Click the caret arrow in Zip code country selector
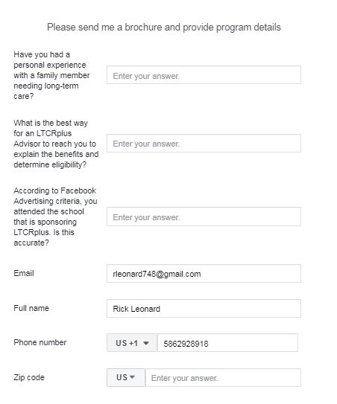This screenshot has width=337, height=404. point(132,377)
